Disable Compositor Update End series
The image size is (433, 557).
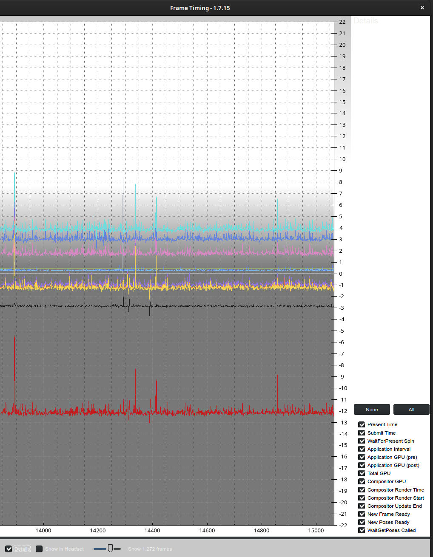362,506
